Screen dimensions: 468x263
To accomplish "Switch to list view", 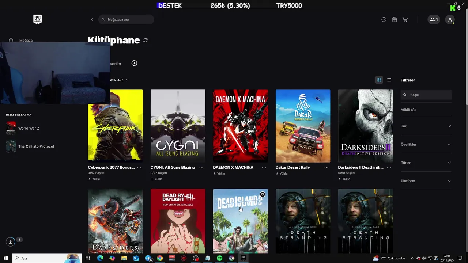I will (x=389, y=80).
